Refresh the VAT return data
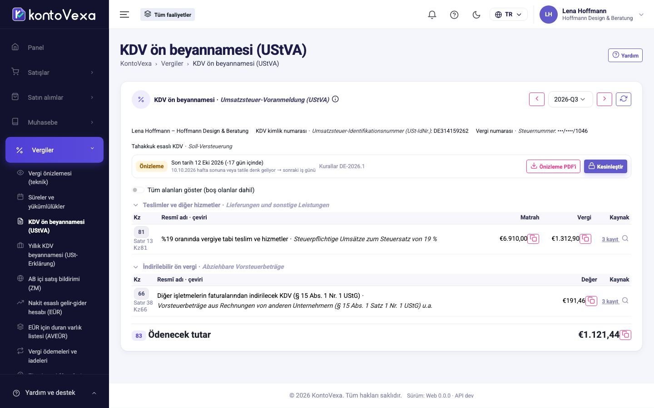The image size is (654, 408). click(624, 99)
